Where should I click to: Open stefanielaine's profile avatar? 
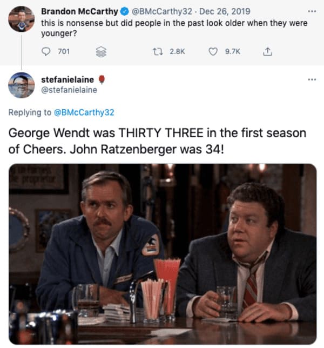click(x=21, y=85)
